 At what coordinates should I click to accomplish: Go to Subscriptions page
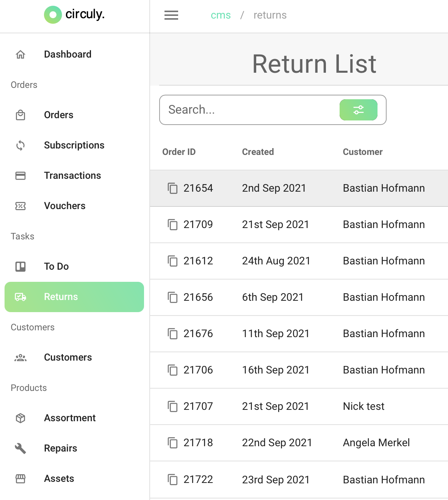coord(74,145)
